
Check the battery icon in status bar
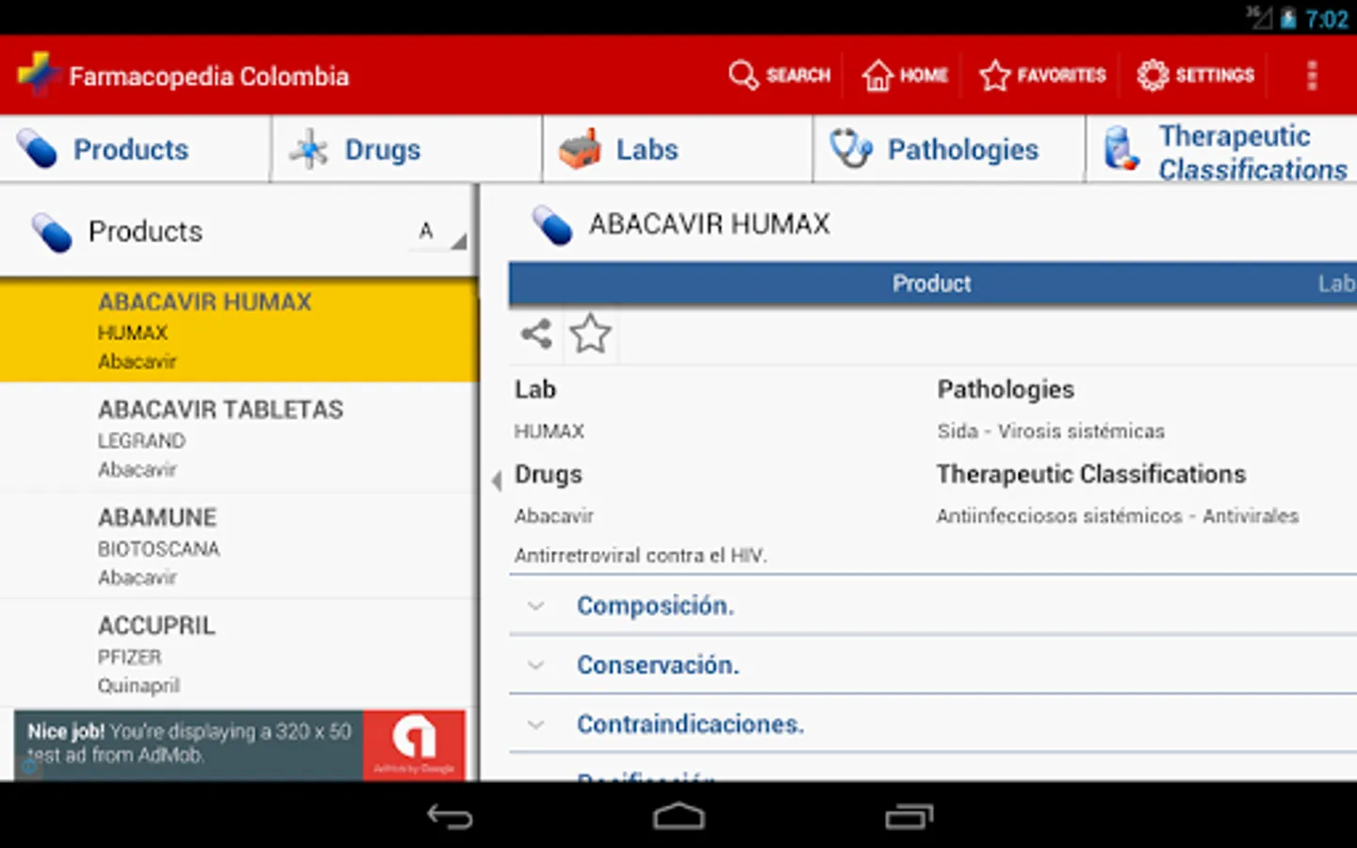pos(1288,19)
